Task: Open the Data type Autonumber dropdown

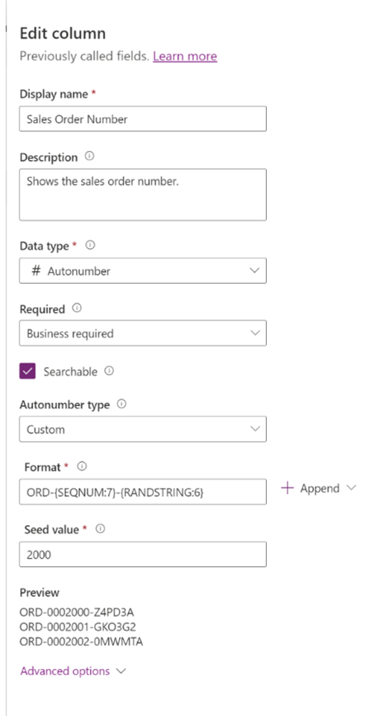Action: pos(143,271)
